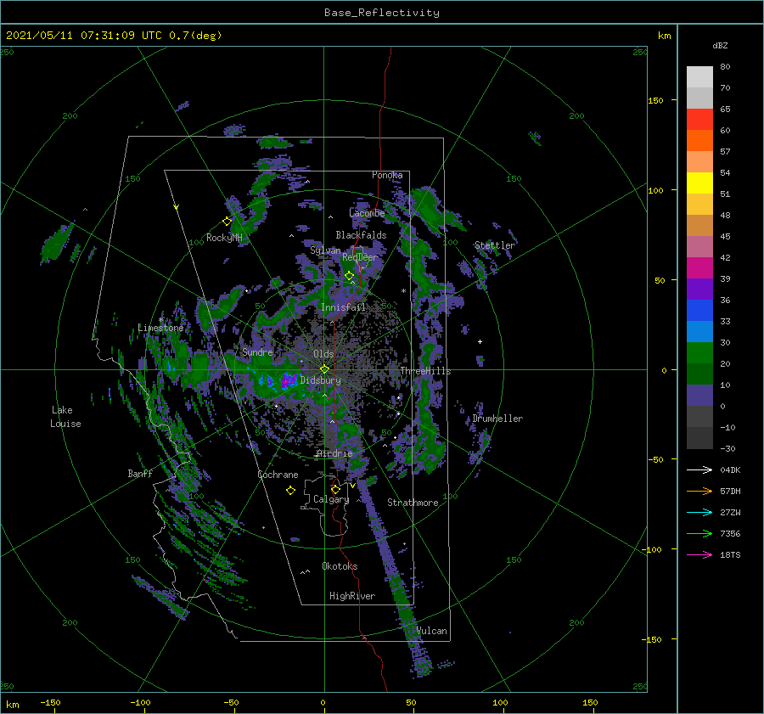The image size is (764, 714).
Task: Click the Okotoks city label
Action: pyautogui.click(x=340, y=566)
